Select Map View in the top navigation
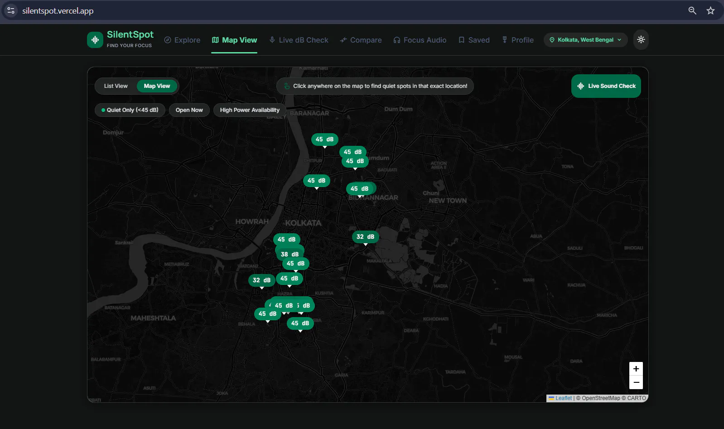Viewport: 724px width, 429px height. [x=234, y=40]
